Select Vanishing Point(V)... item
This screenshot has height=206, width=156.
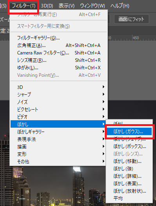[x=59, y=75]
